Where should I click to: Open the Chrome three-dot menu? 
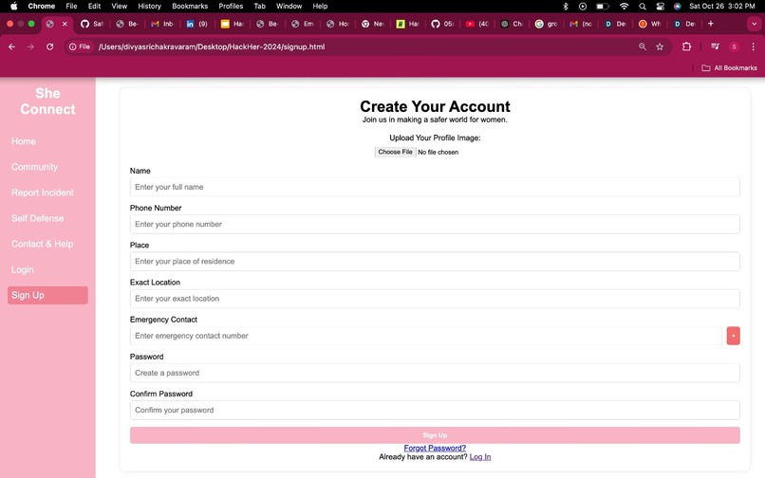[754, 46]
